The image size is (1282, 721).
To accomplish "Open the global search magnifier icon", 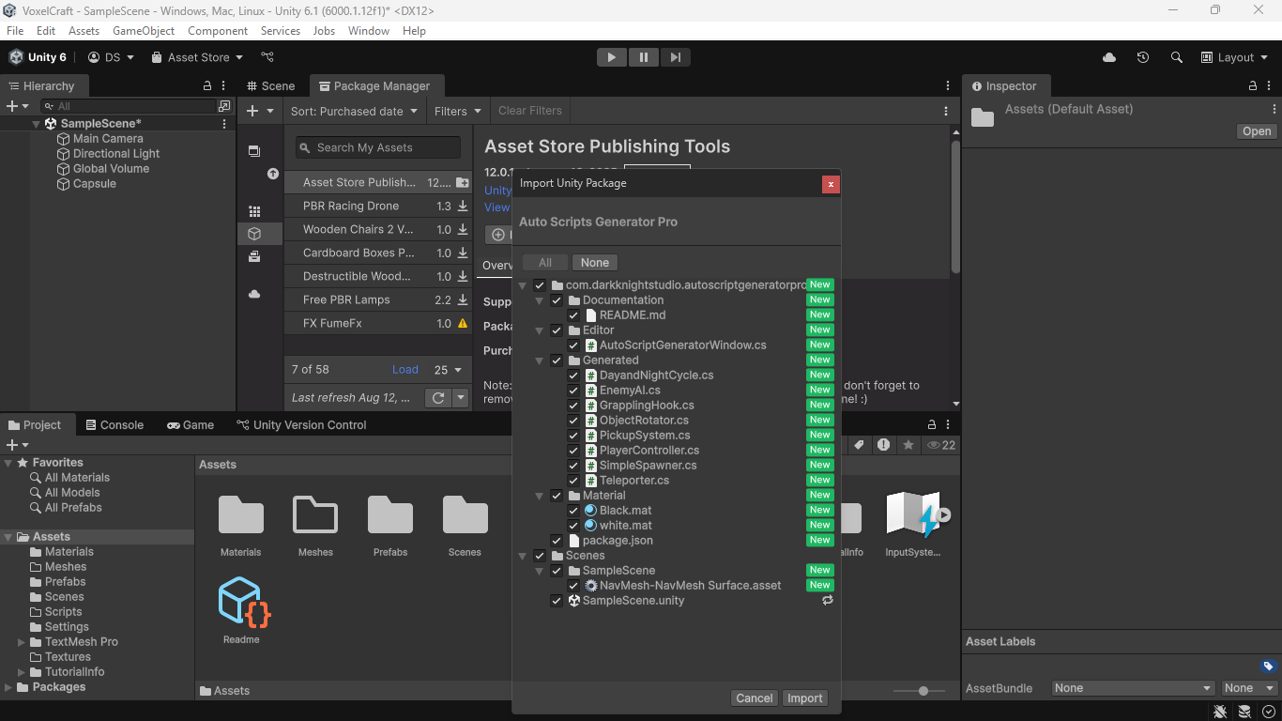I will [1177, 57].
